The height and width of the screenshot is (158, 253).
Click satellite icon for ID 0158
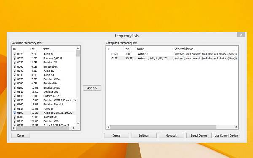(x=15, y=100)
